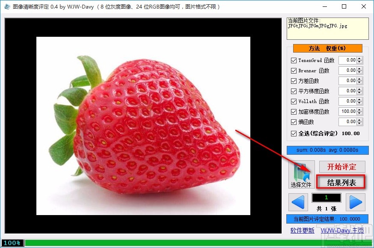Click the 共 1 张 image count label

point(327,209)
